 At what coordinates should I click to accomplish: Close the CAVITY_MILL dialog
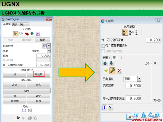coord(49,19)
